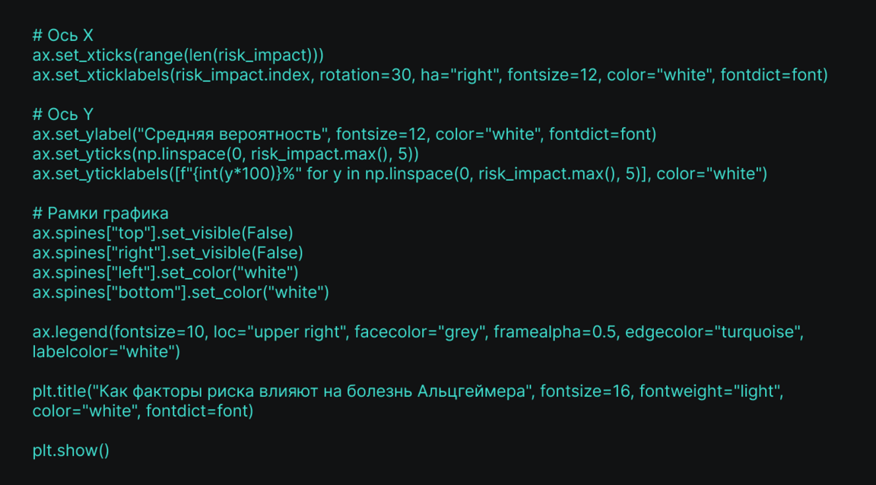This screenshot has width=876, height=485.
Task: Click the ax.spines["left"].set_color line
Action: (165, 272)
